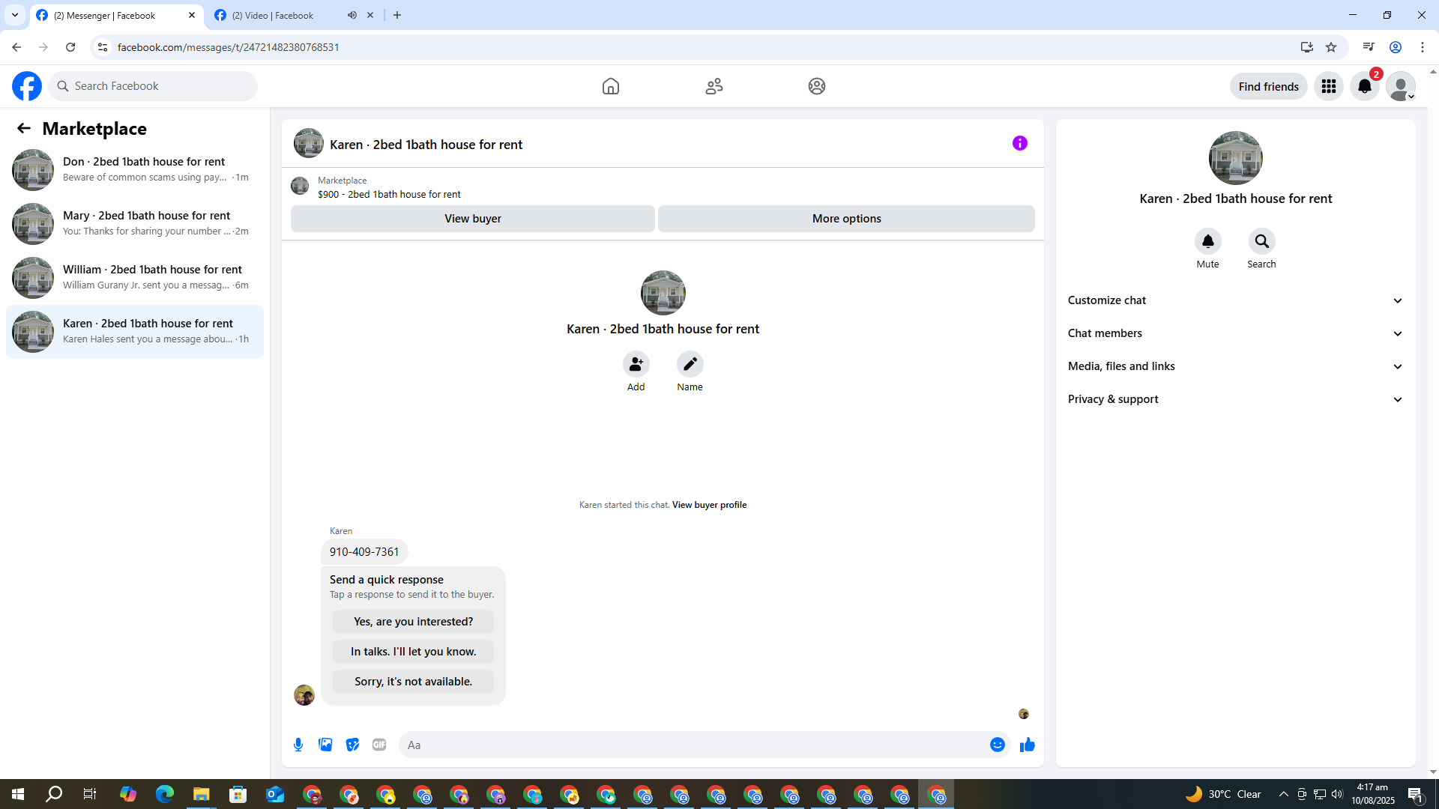The image size is (1439, 809).
Task: Attach a photo or file
Action: [325, 745]
